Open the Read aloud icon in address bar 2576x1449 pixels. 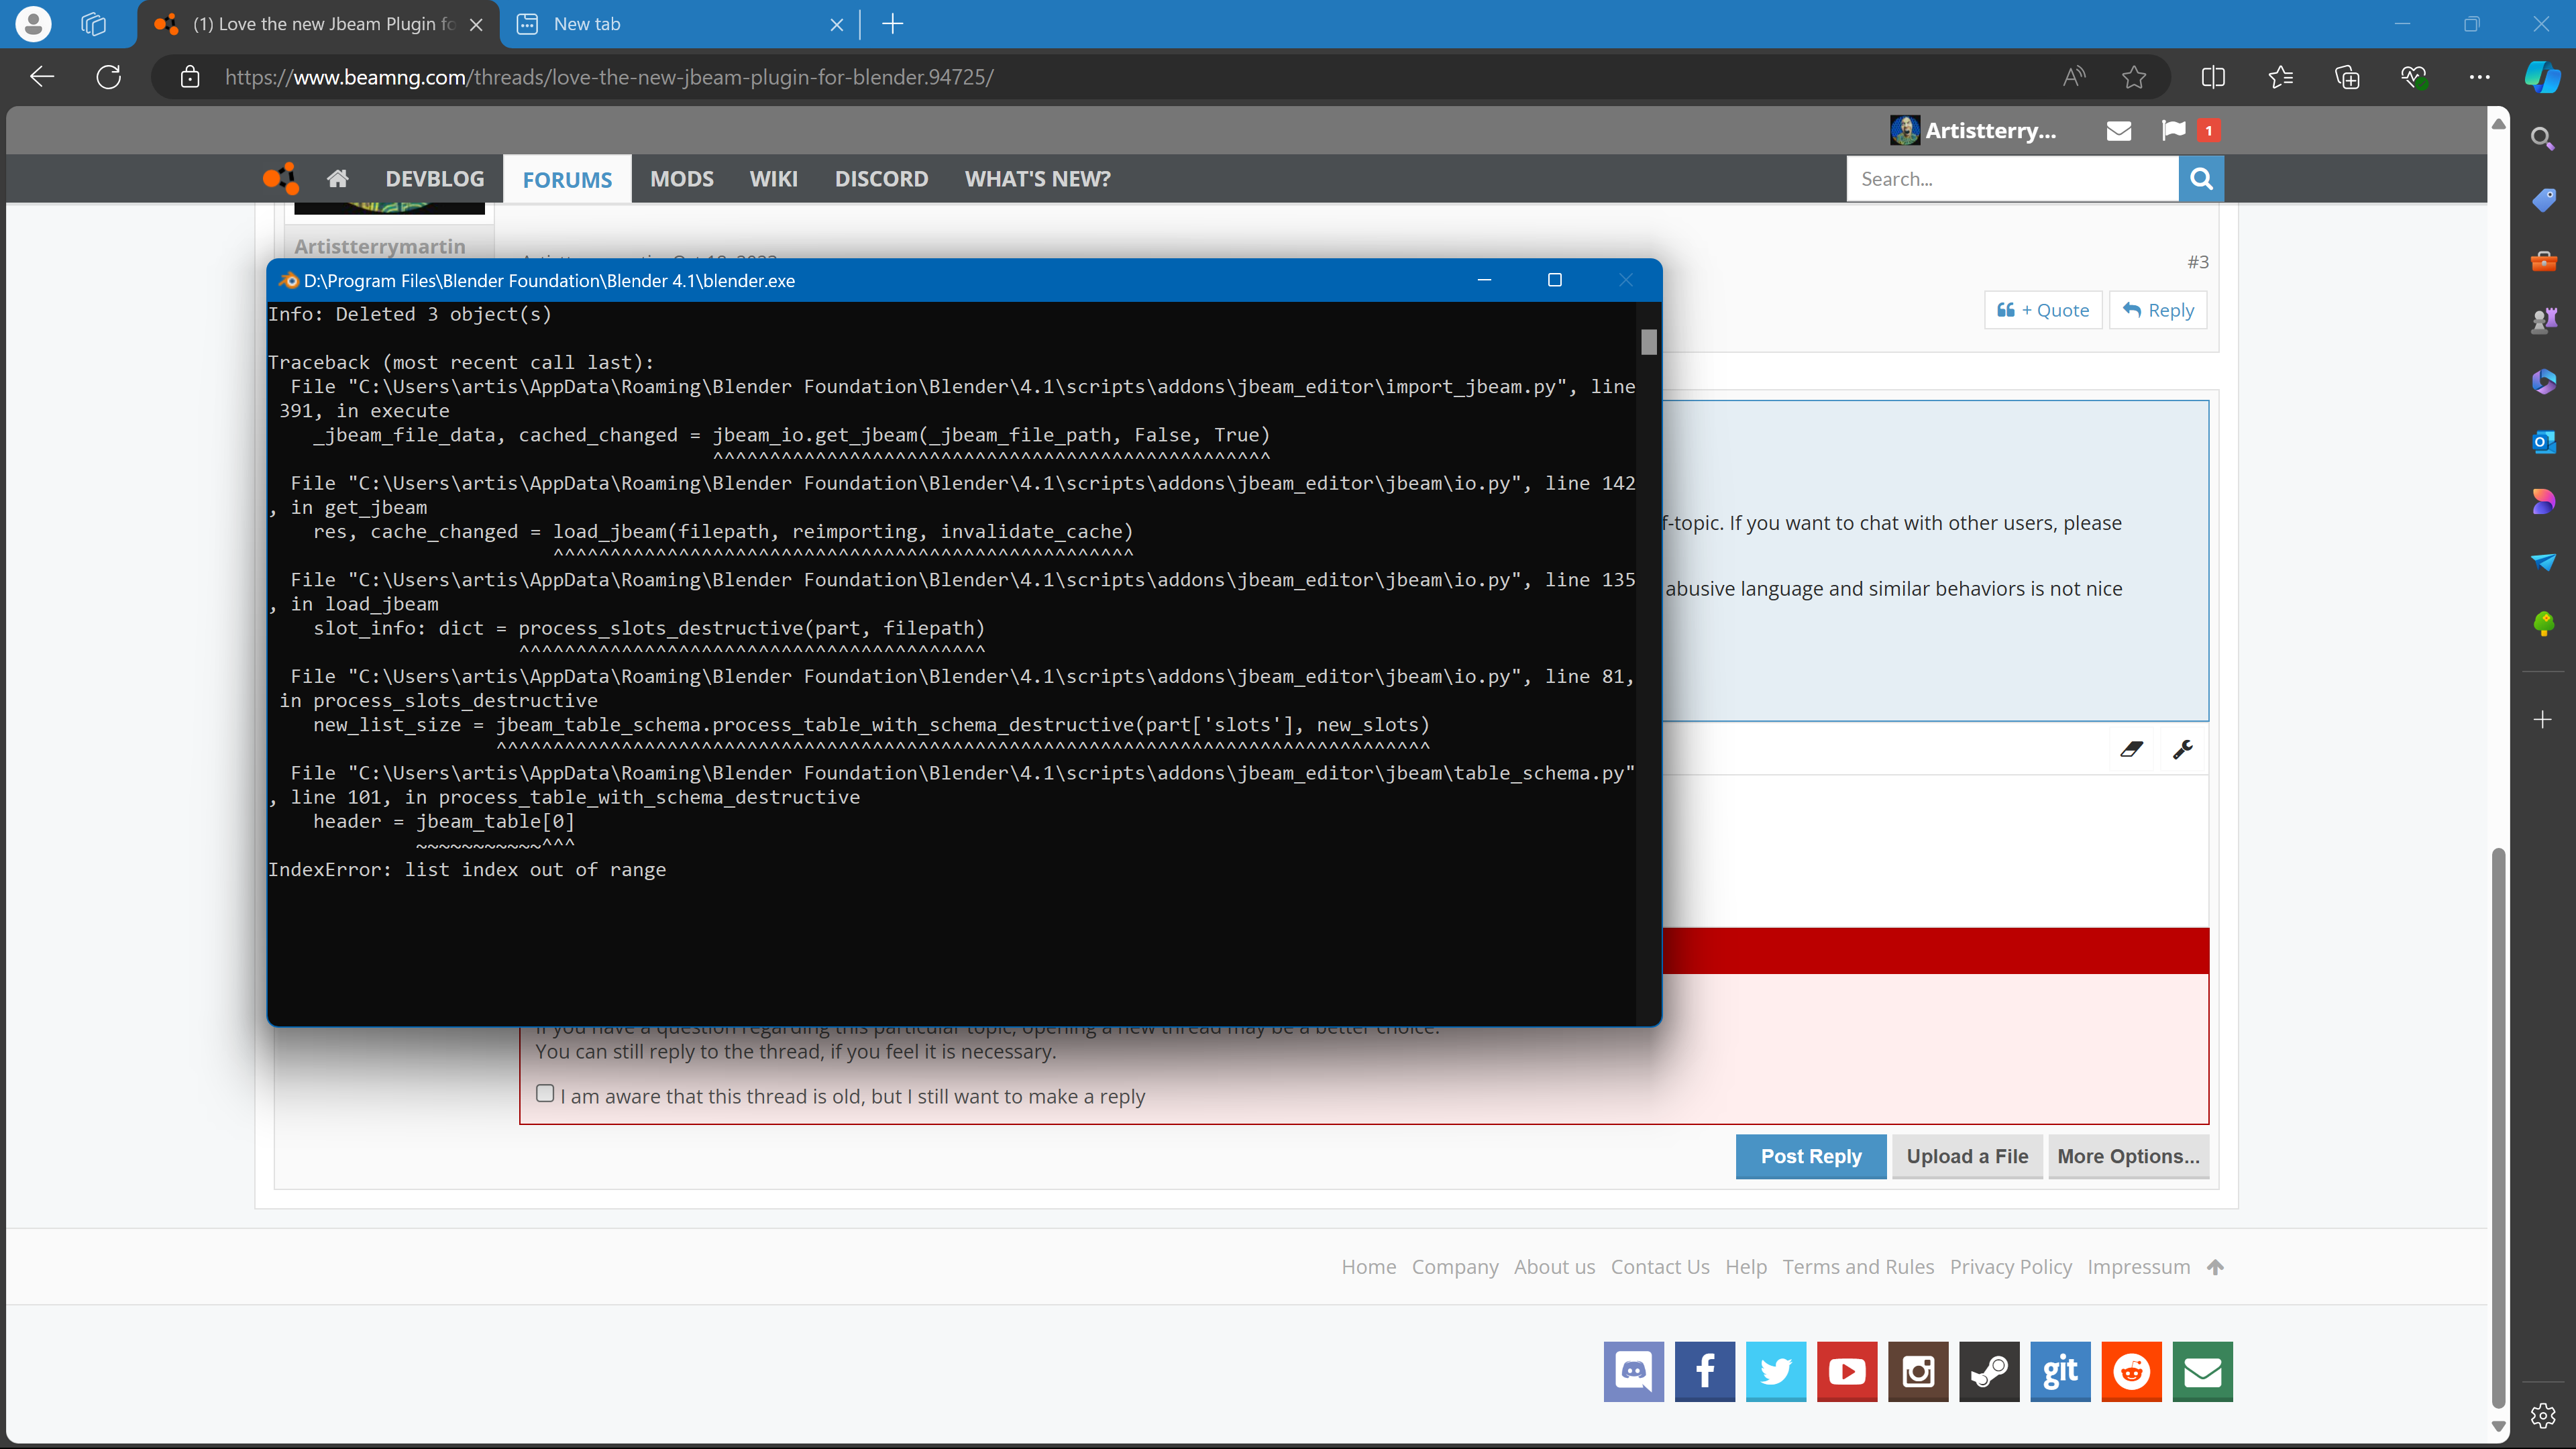[2074, 77]
